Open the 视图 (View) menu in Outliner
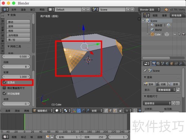The image size is (186, 140). [155, 15]
